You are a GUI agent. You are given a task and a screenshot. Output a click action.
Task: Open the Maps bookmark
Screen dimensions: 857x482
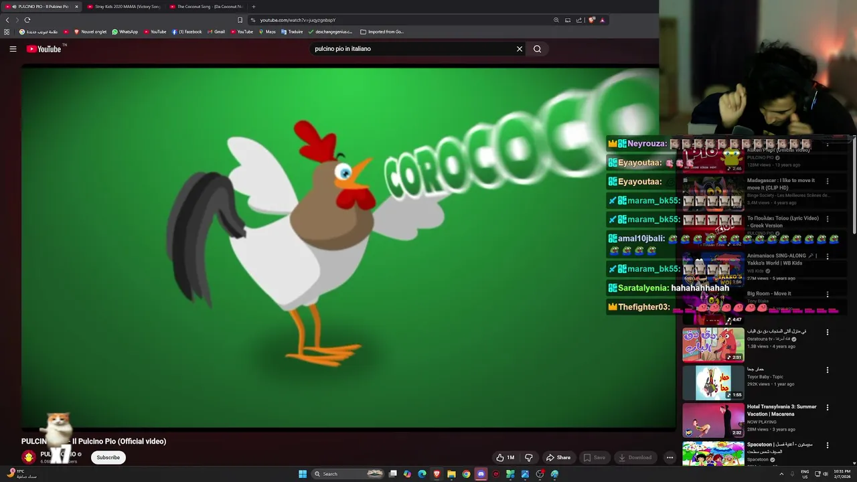266,31
